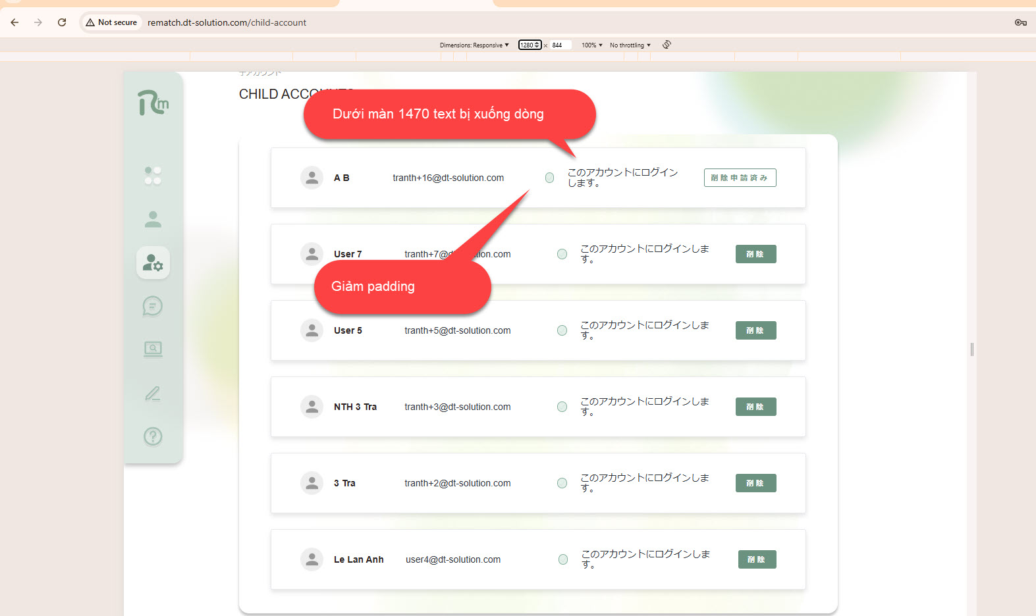Select login radio button for User 7
Screen dimensions: 1036x616
[562, 254]
